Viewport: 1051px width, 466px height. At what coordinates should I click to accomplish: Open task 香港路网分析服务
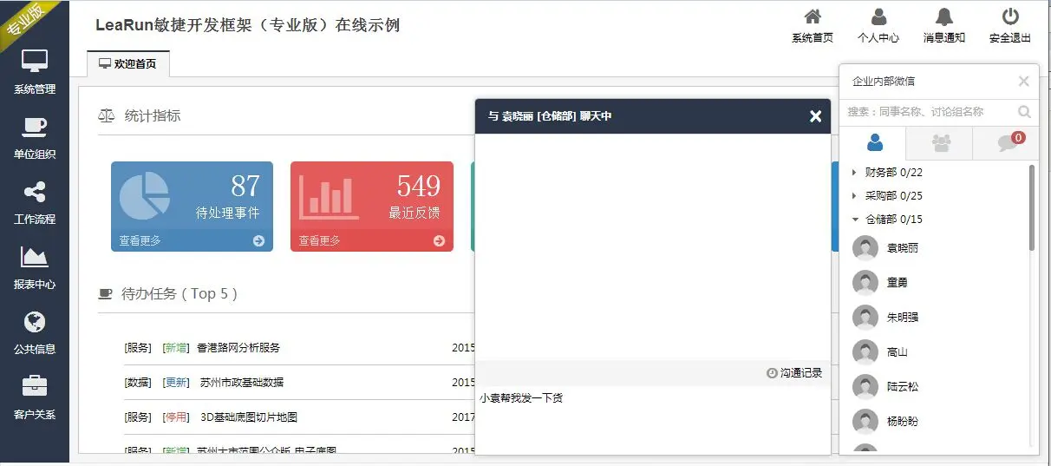238,348
